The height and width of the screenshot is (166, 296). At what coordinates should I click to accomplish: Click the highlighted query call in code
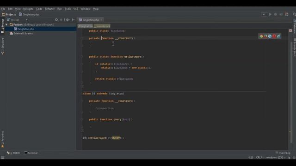[116, 138]
